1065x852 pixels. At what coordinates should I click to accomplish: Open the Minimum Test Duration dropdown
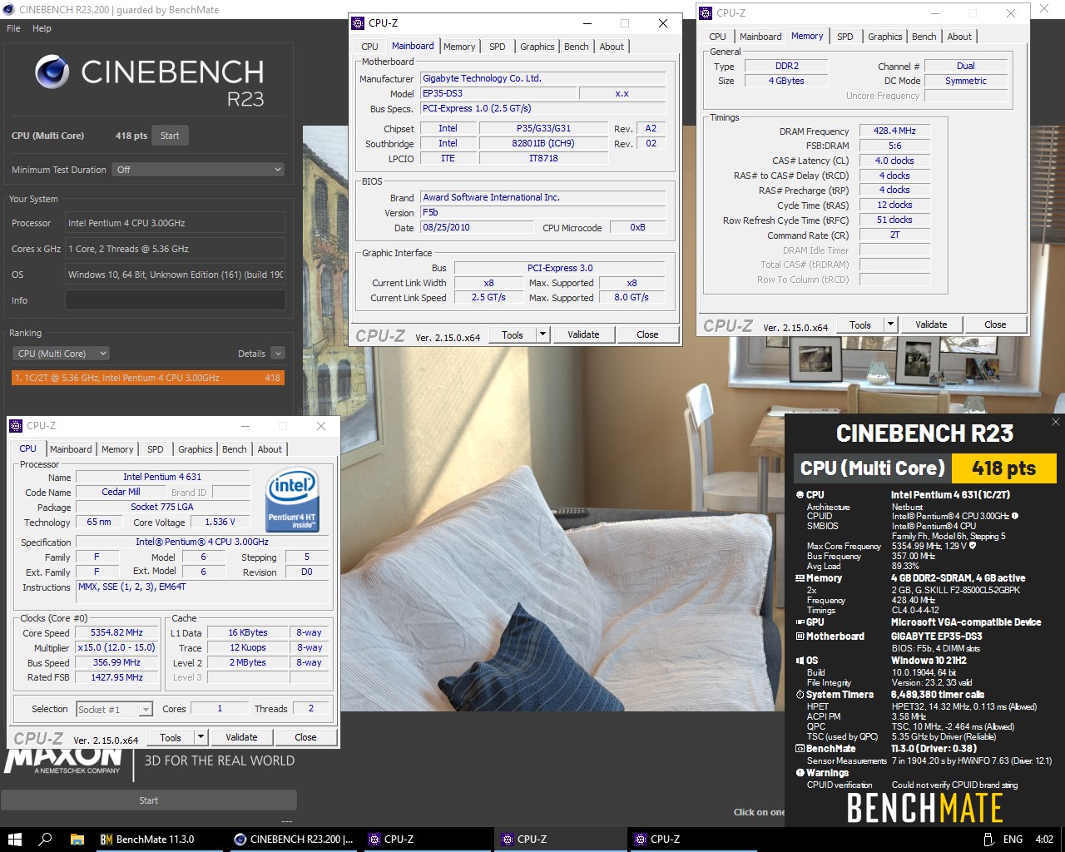point(199,170)
